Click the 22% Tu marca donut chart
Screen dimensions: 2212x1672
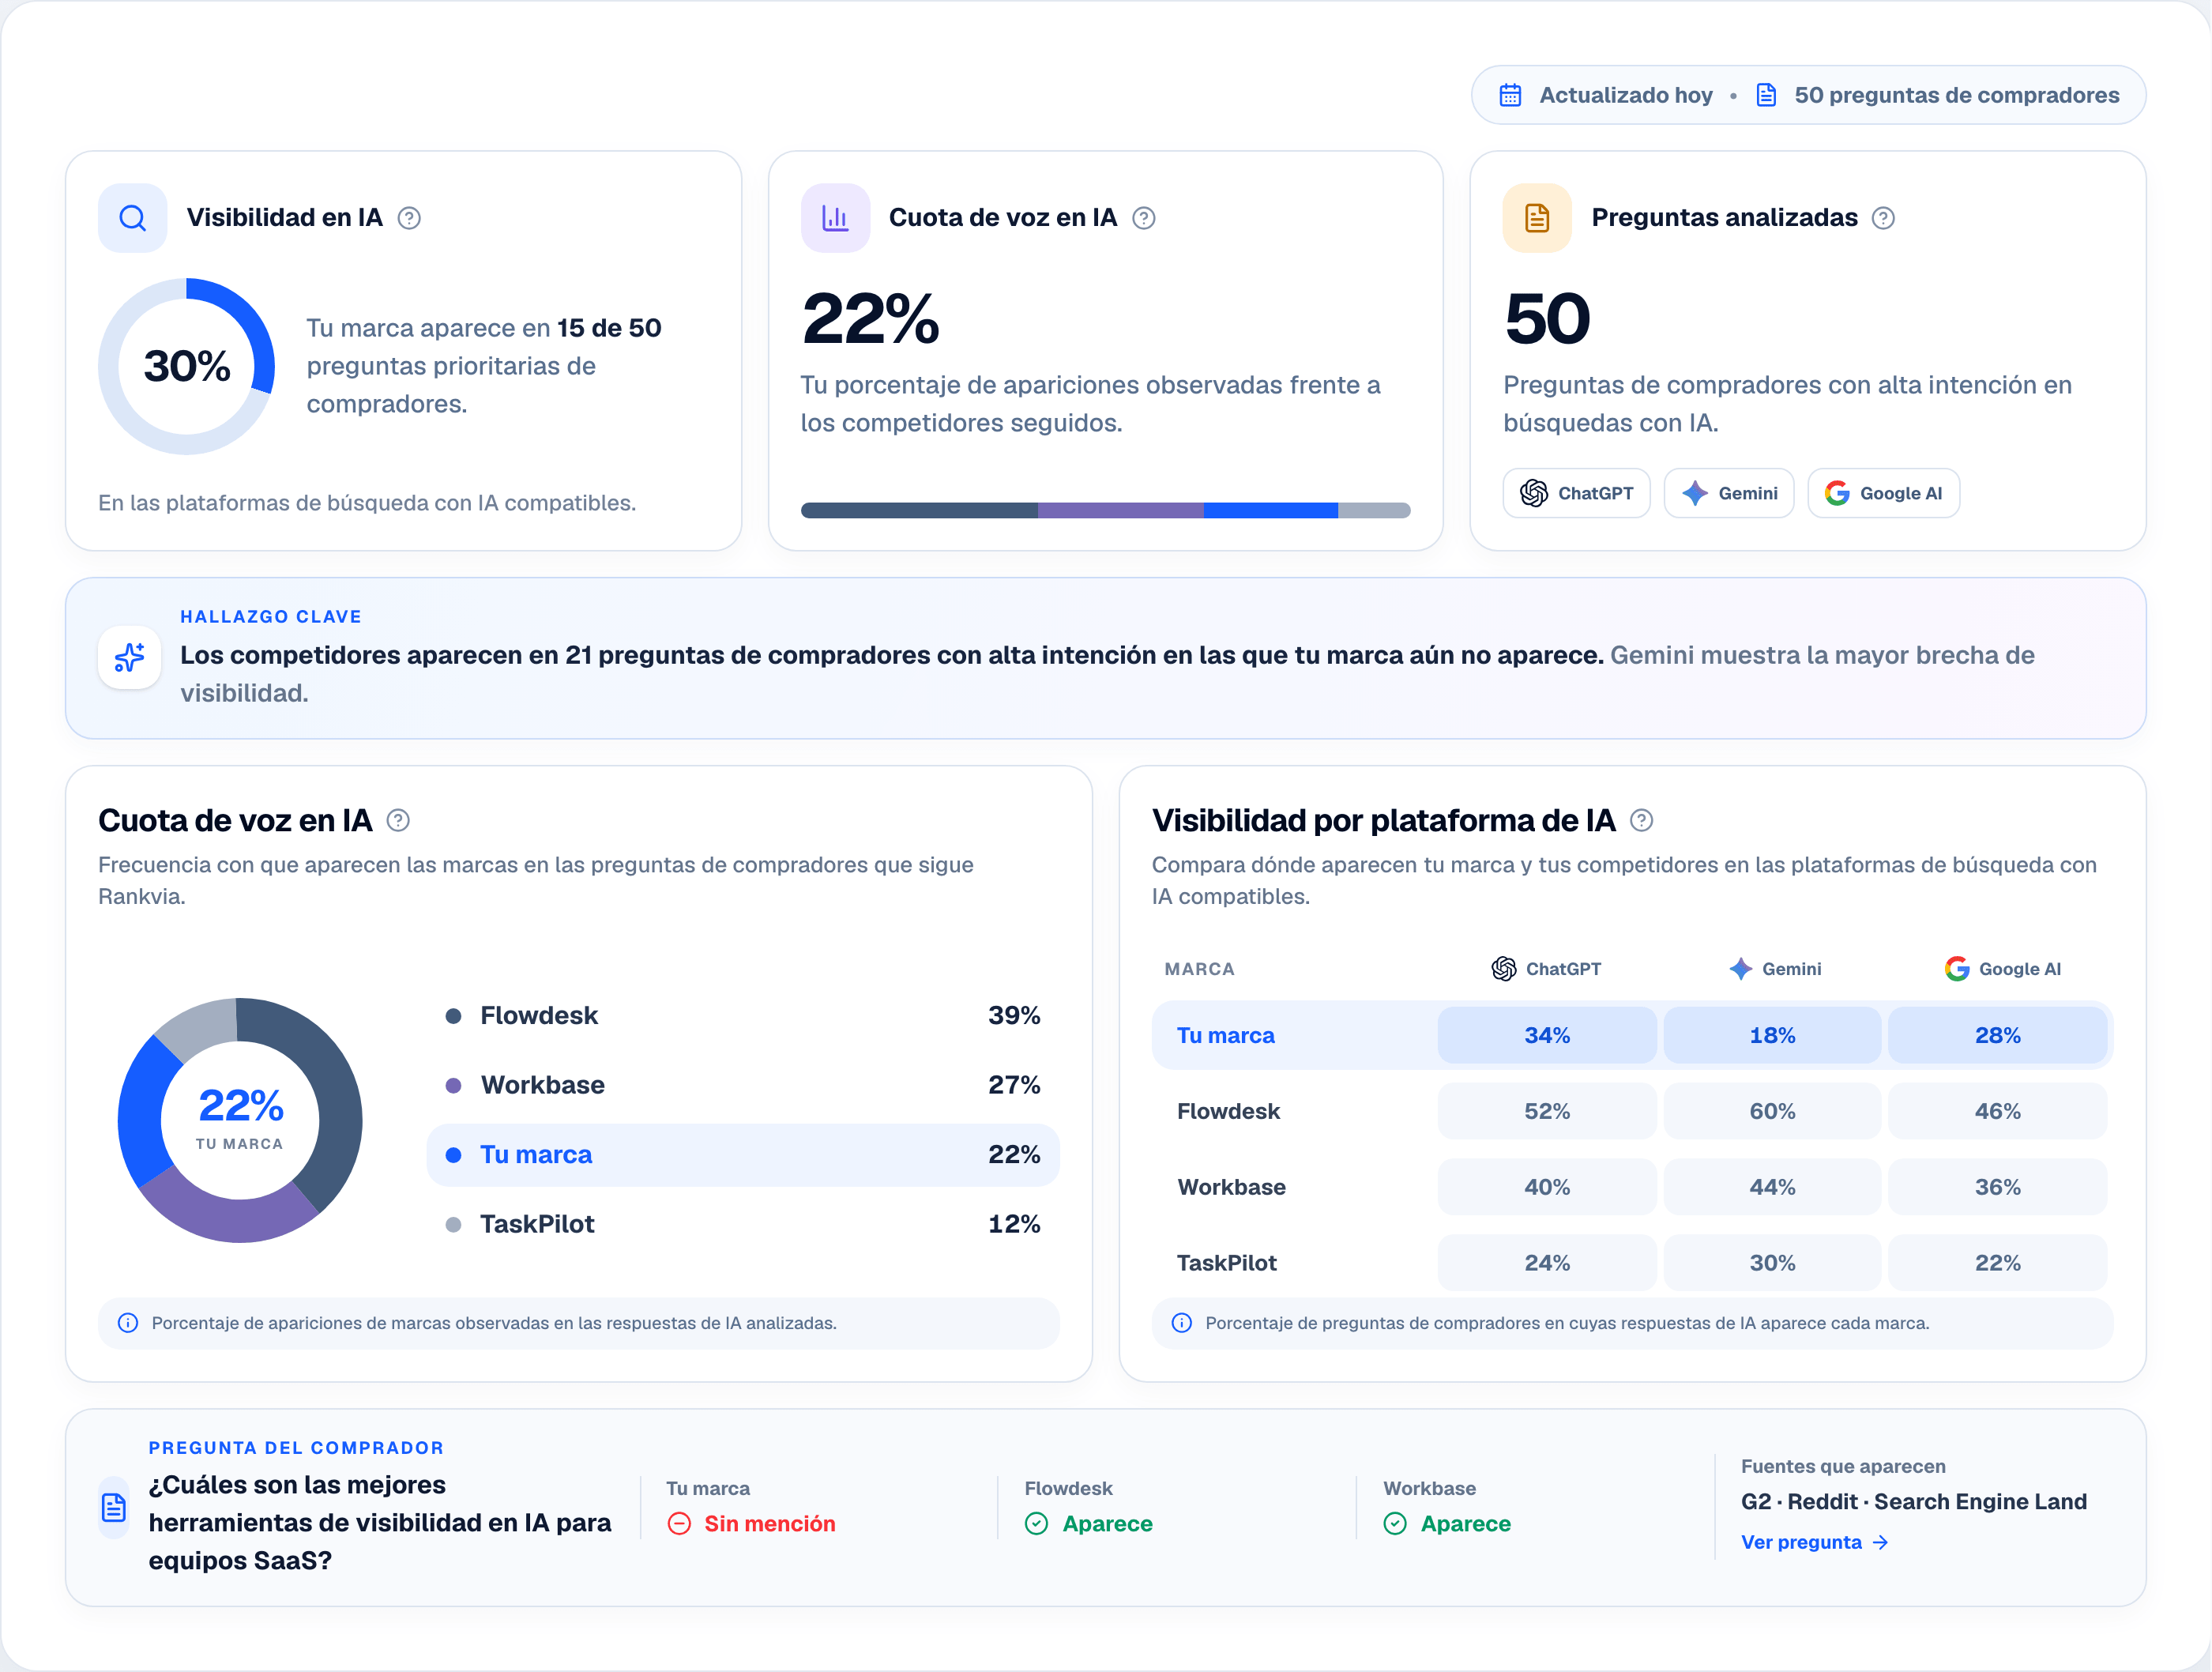click(240, 1120)
